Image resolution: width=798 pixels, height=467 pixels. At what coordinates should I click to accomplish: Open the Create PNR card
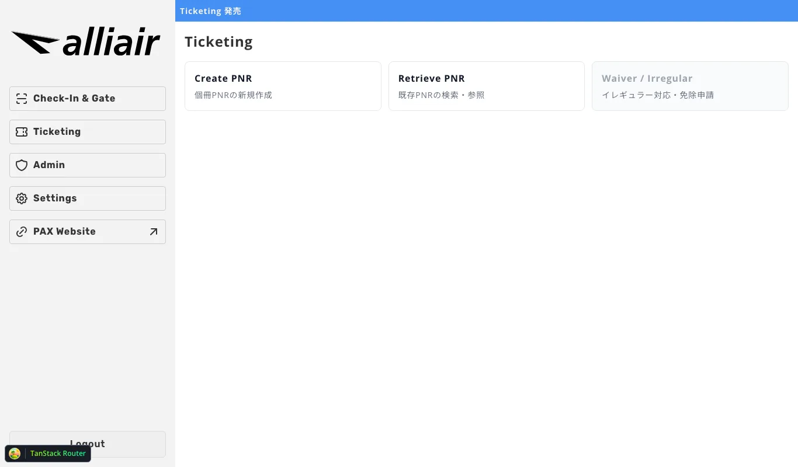click(283, 86)
